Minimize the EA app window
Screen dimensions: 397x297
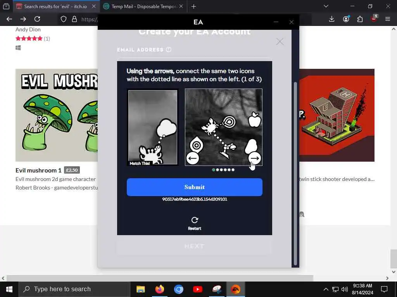tap(276, 22)
